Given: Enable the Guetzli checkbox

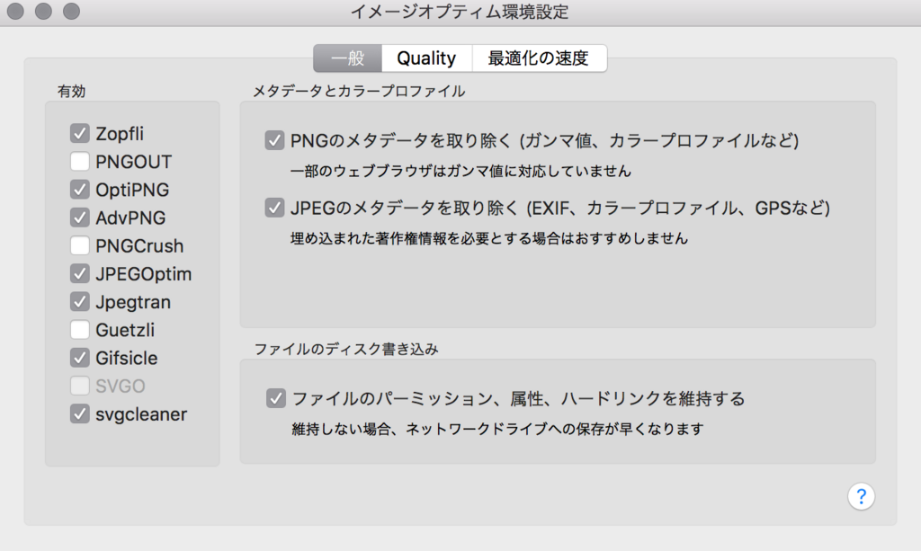Looking at the screenshot, I should pyautogui.click(x=80, y=330).
